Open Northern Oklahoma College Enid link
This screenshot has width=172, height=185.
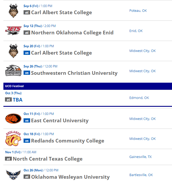coord(72,33)
